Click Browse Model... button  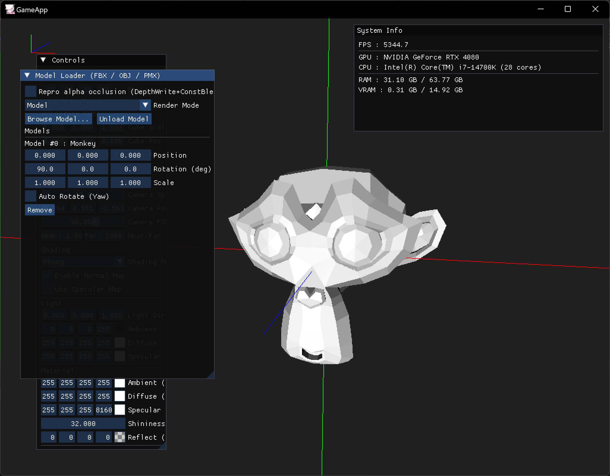click(58, 119)
